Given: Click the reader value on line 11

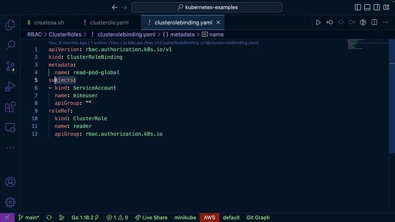Looking at the screenshot, I should tap(82, 126).
